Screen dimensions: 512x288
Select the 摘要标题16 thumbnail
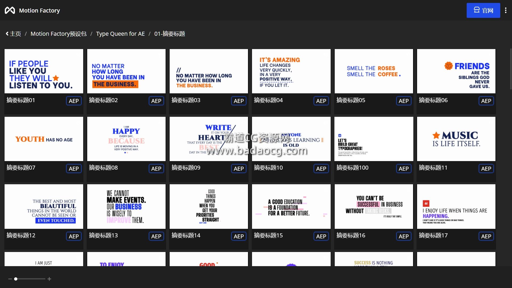tap(374, 206)
